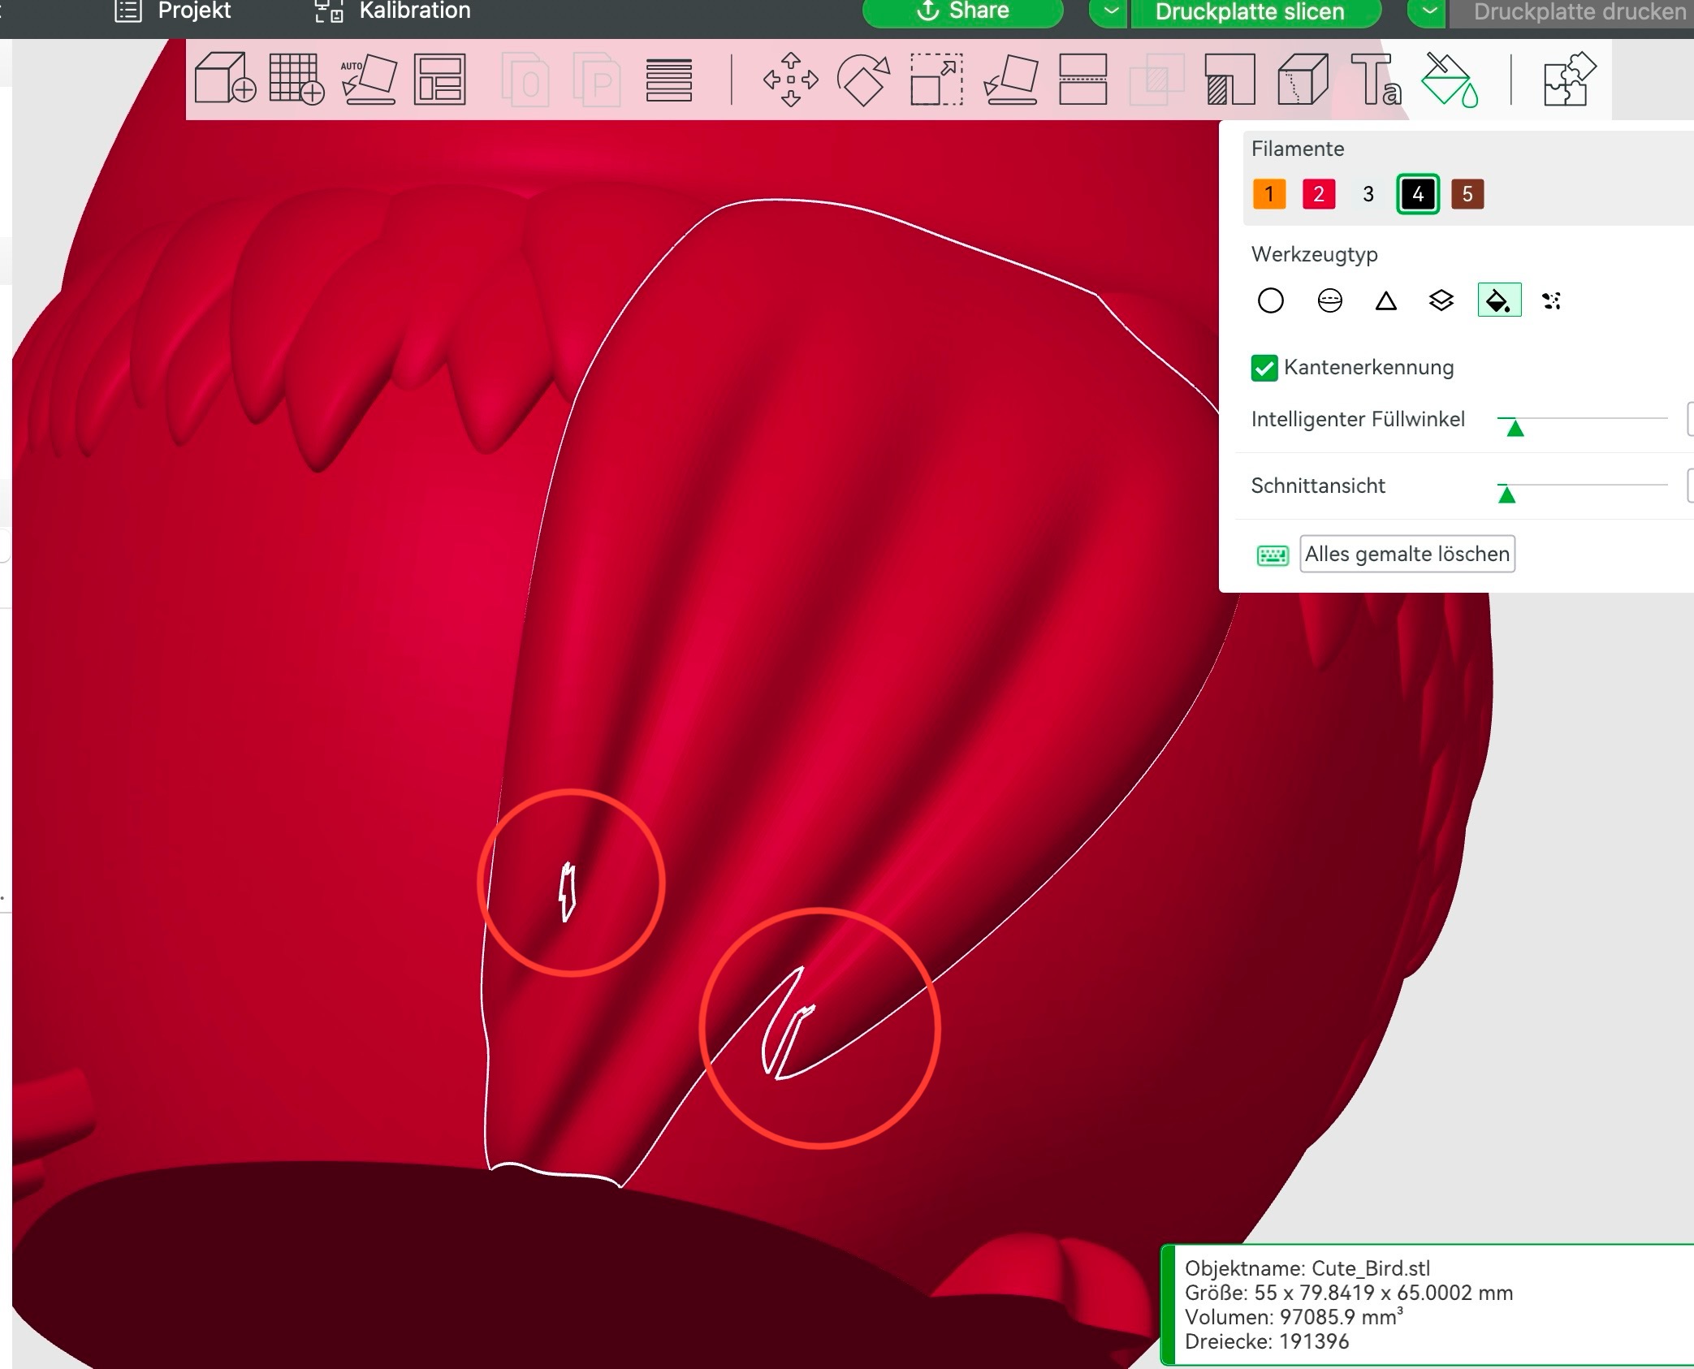The height and width of the screenshot is (1369, 1694).
Task: Select the Rotate tool
Action: click(863, 80)
